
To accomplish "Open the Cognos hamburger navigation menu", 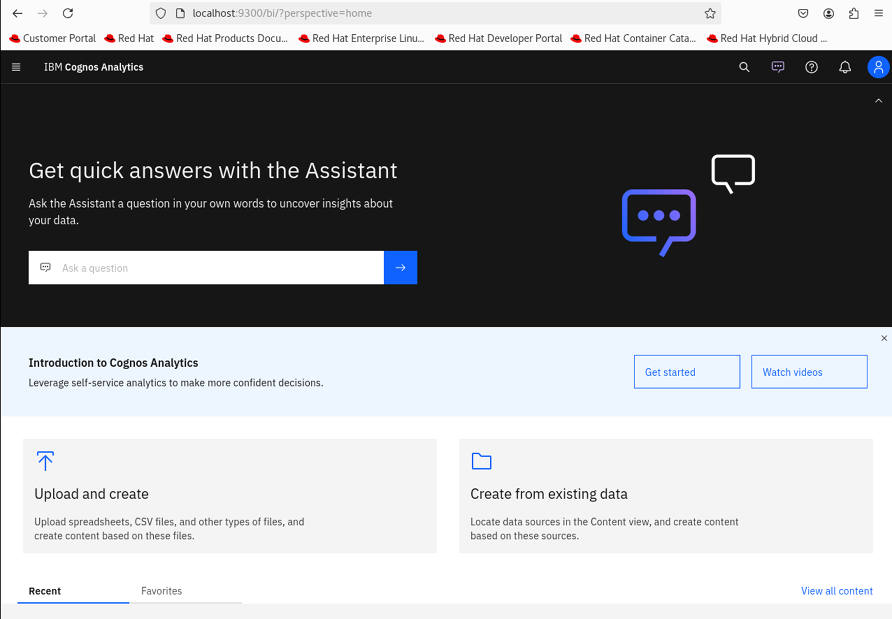I will 16,67.
